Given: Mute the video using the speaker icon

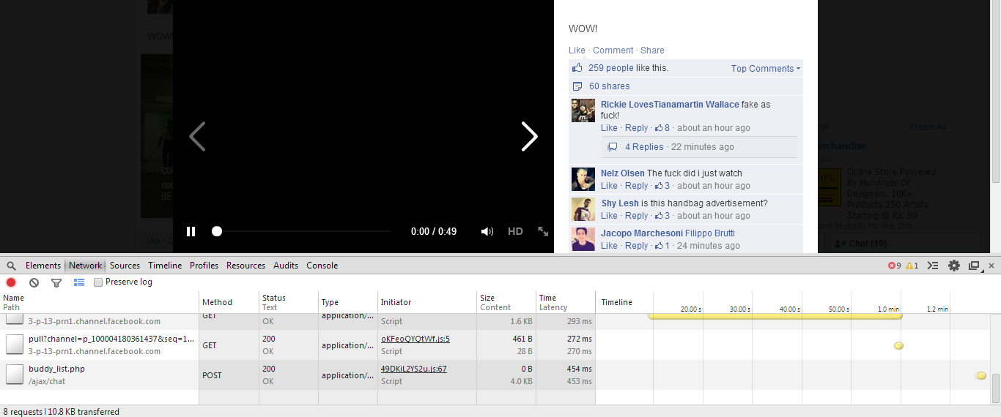Looking at the screenshot, I should click(487, 231).
